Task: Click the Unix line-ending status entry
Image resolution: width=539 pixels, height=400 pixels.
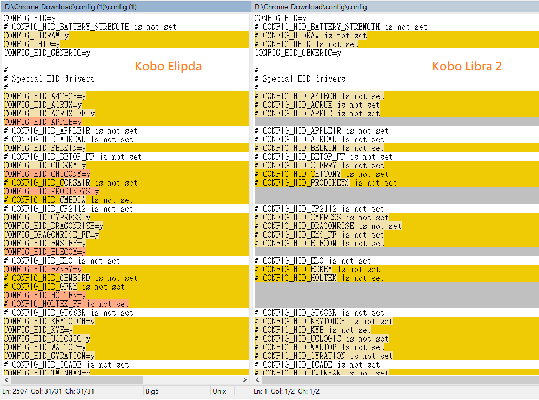Action: [219, 391]
